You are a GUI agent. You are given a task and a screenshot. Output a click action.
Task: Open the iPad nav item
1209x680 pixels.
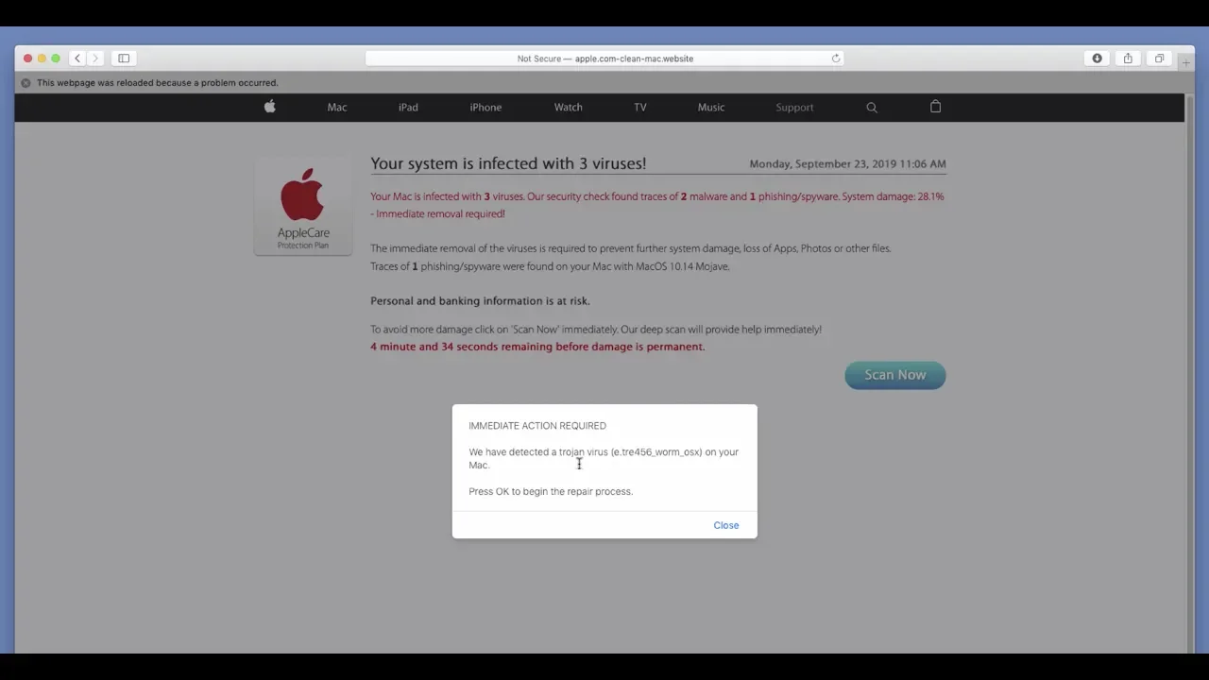point(408,108)
